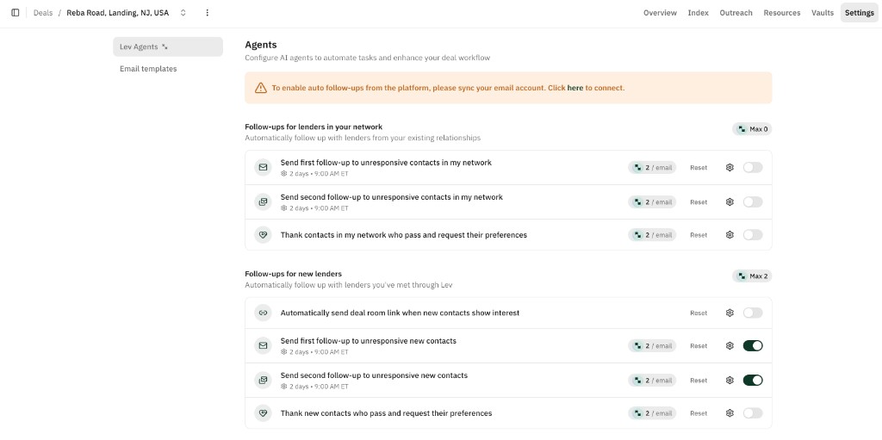Screen dimensions: 882x440
Task: Reset thank contacts in my network agent
Action: 699,234
